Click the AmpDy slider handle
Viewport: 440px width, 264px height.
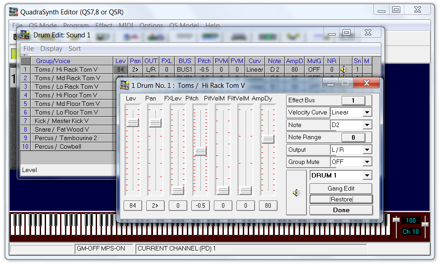[x=268, y=139]
